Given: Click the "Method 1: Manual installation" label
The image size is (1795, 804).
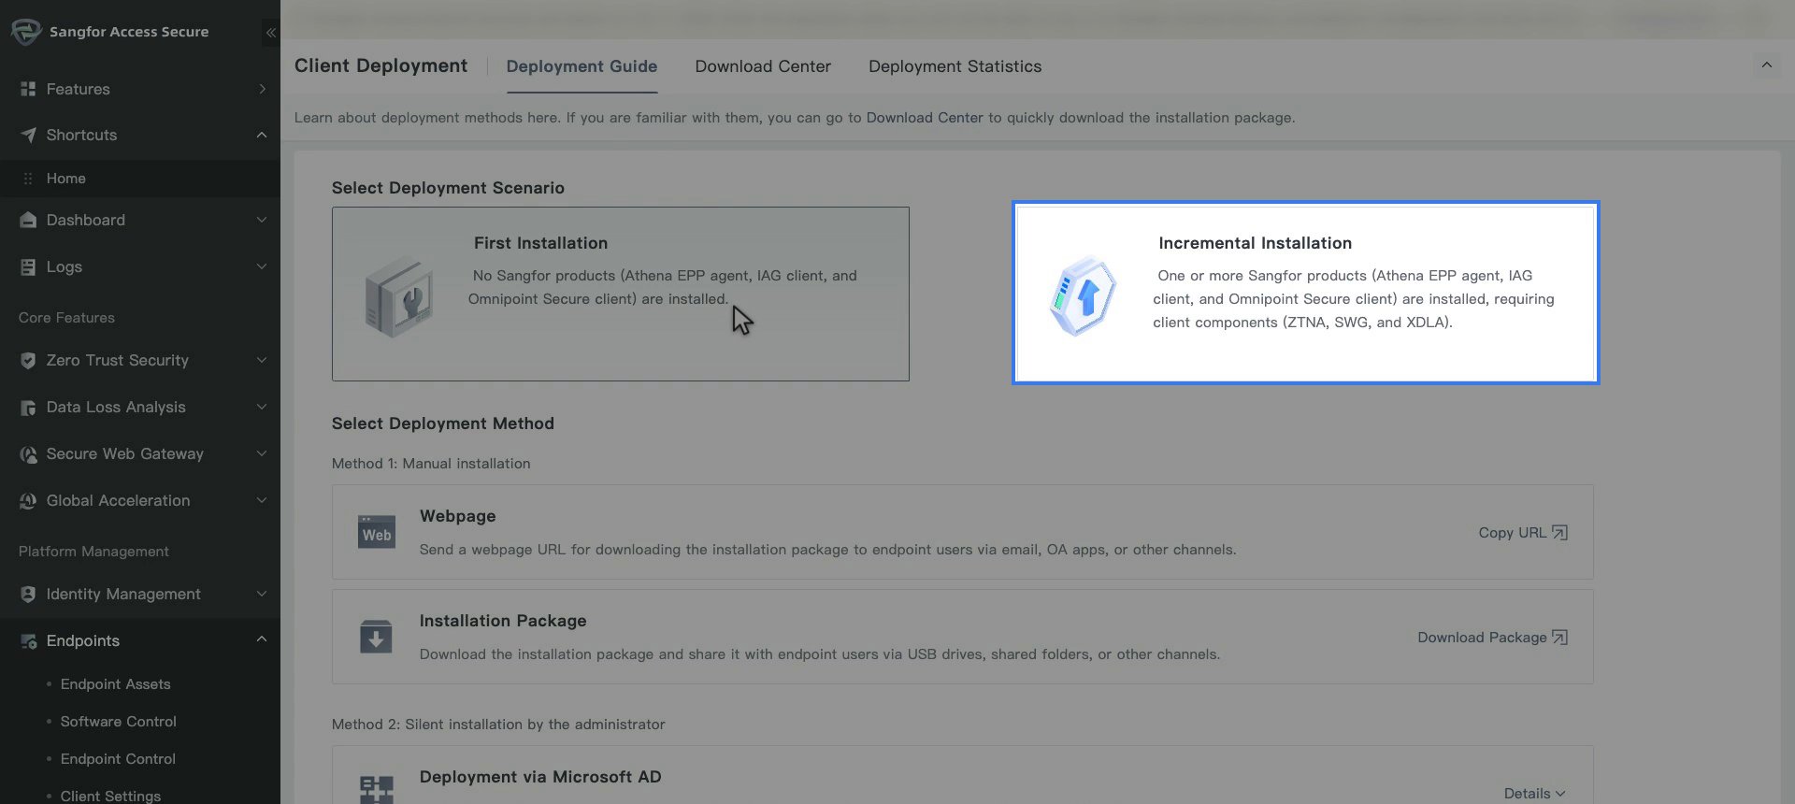Looking at the screenshot, I should click(x=431, y=464).
